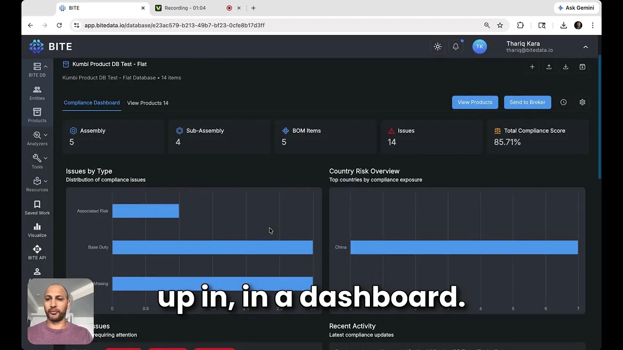Click the Assembly stat card
This screenshot has width=623, height=350.
[x=113, y=137]
